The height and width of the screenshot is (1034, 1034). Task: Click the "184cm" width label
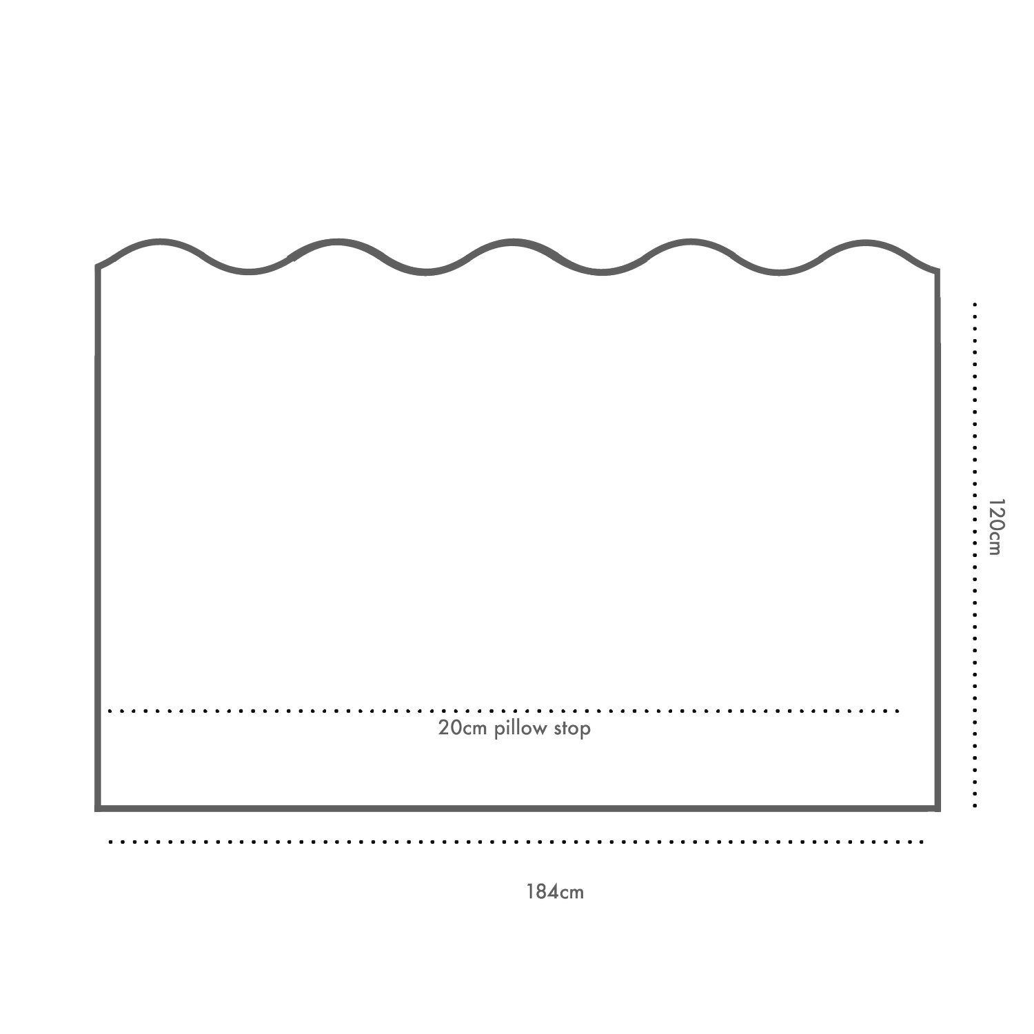coord(555,892)
